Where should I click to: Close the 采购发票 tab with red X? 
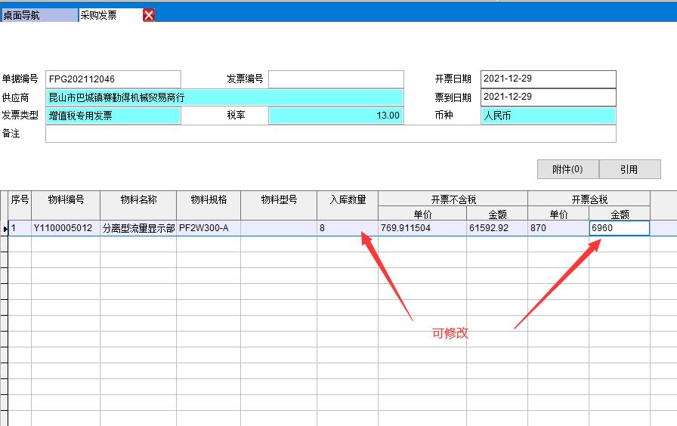[149, 15]
